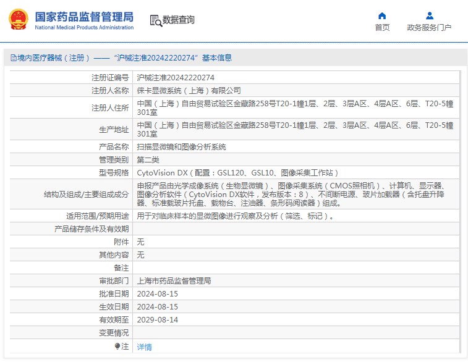Select the 无 value in 其他内容 row

tap(140, 255)
